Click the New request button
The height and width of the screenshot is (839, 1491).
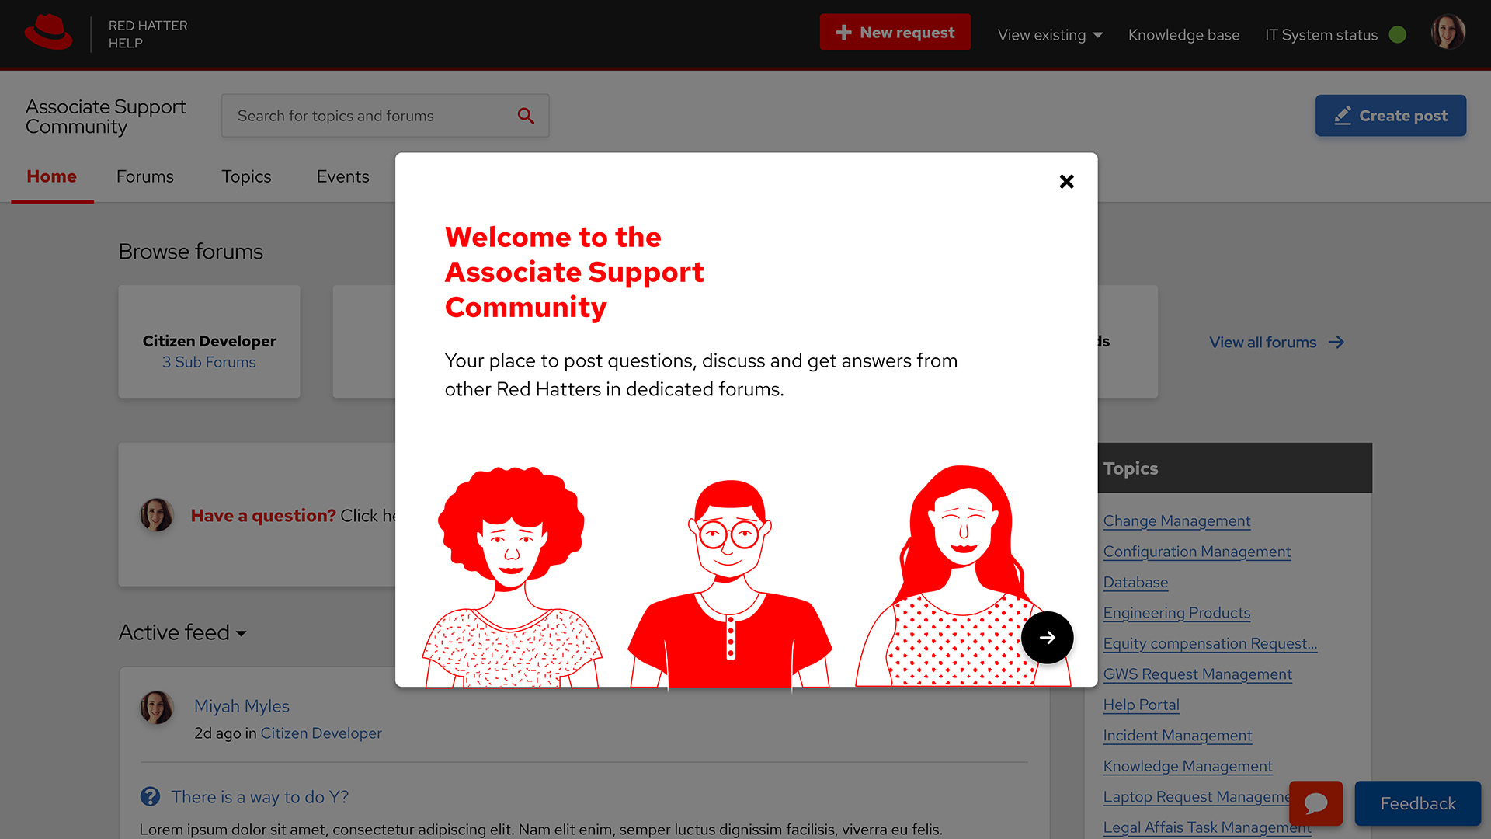pos(895,32)
